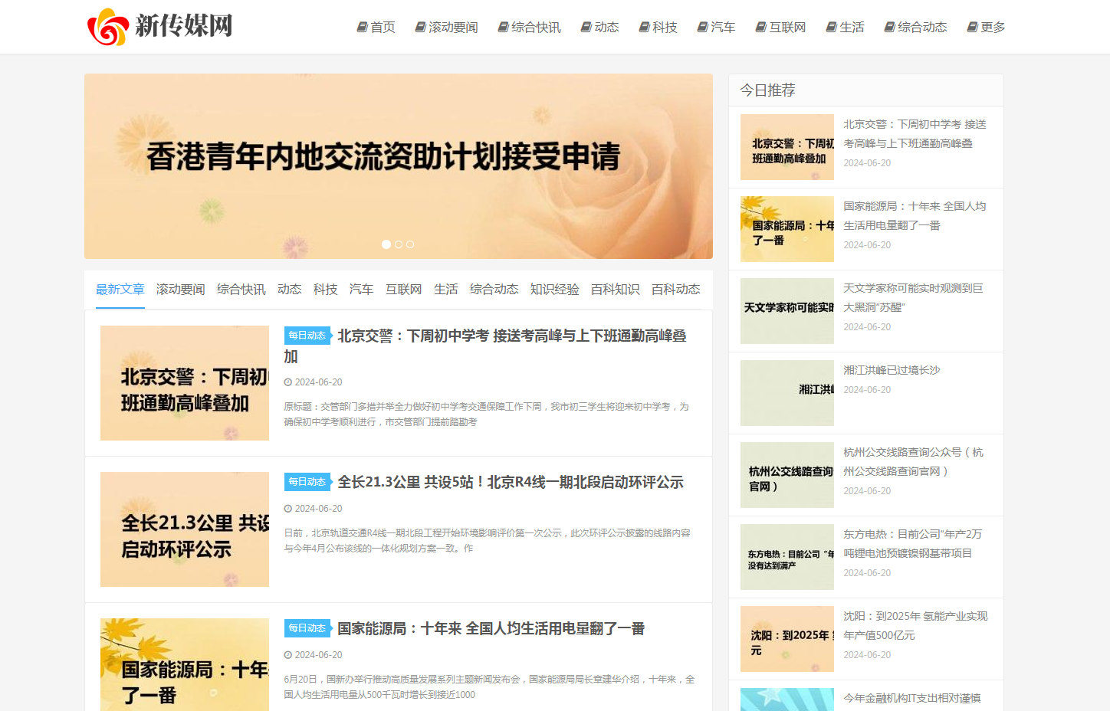Open sidebar link 北京交警：下周初中学考

[915, 133]
